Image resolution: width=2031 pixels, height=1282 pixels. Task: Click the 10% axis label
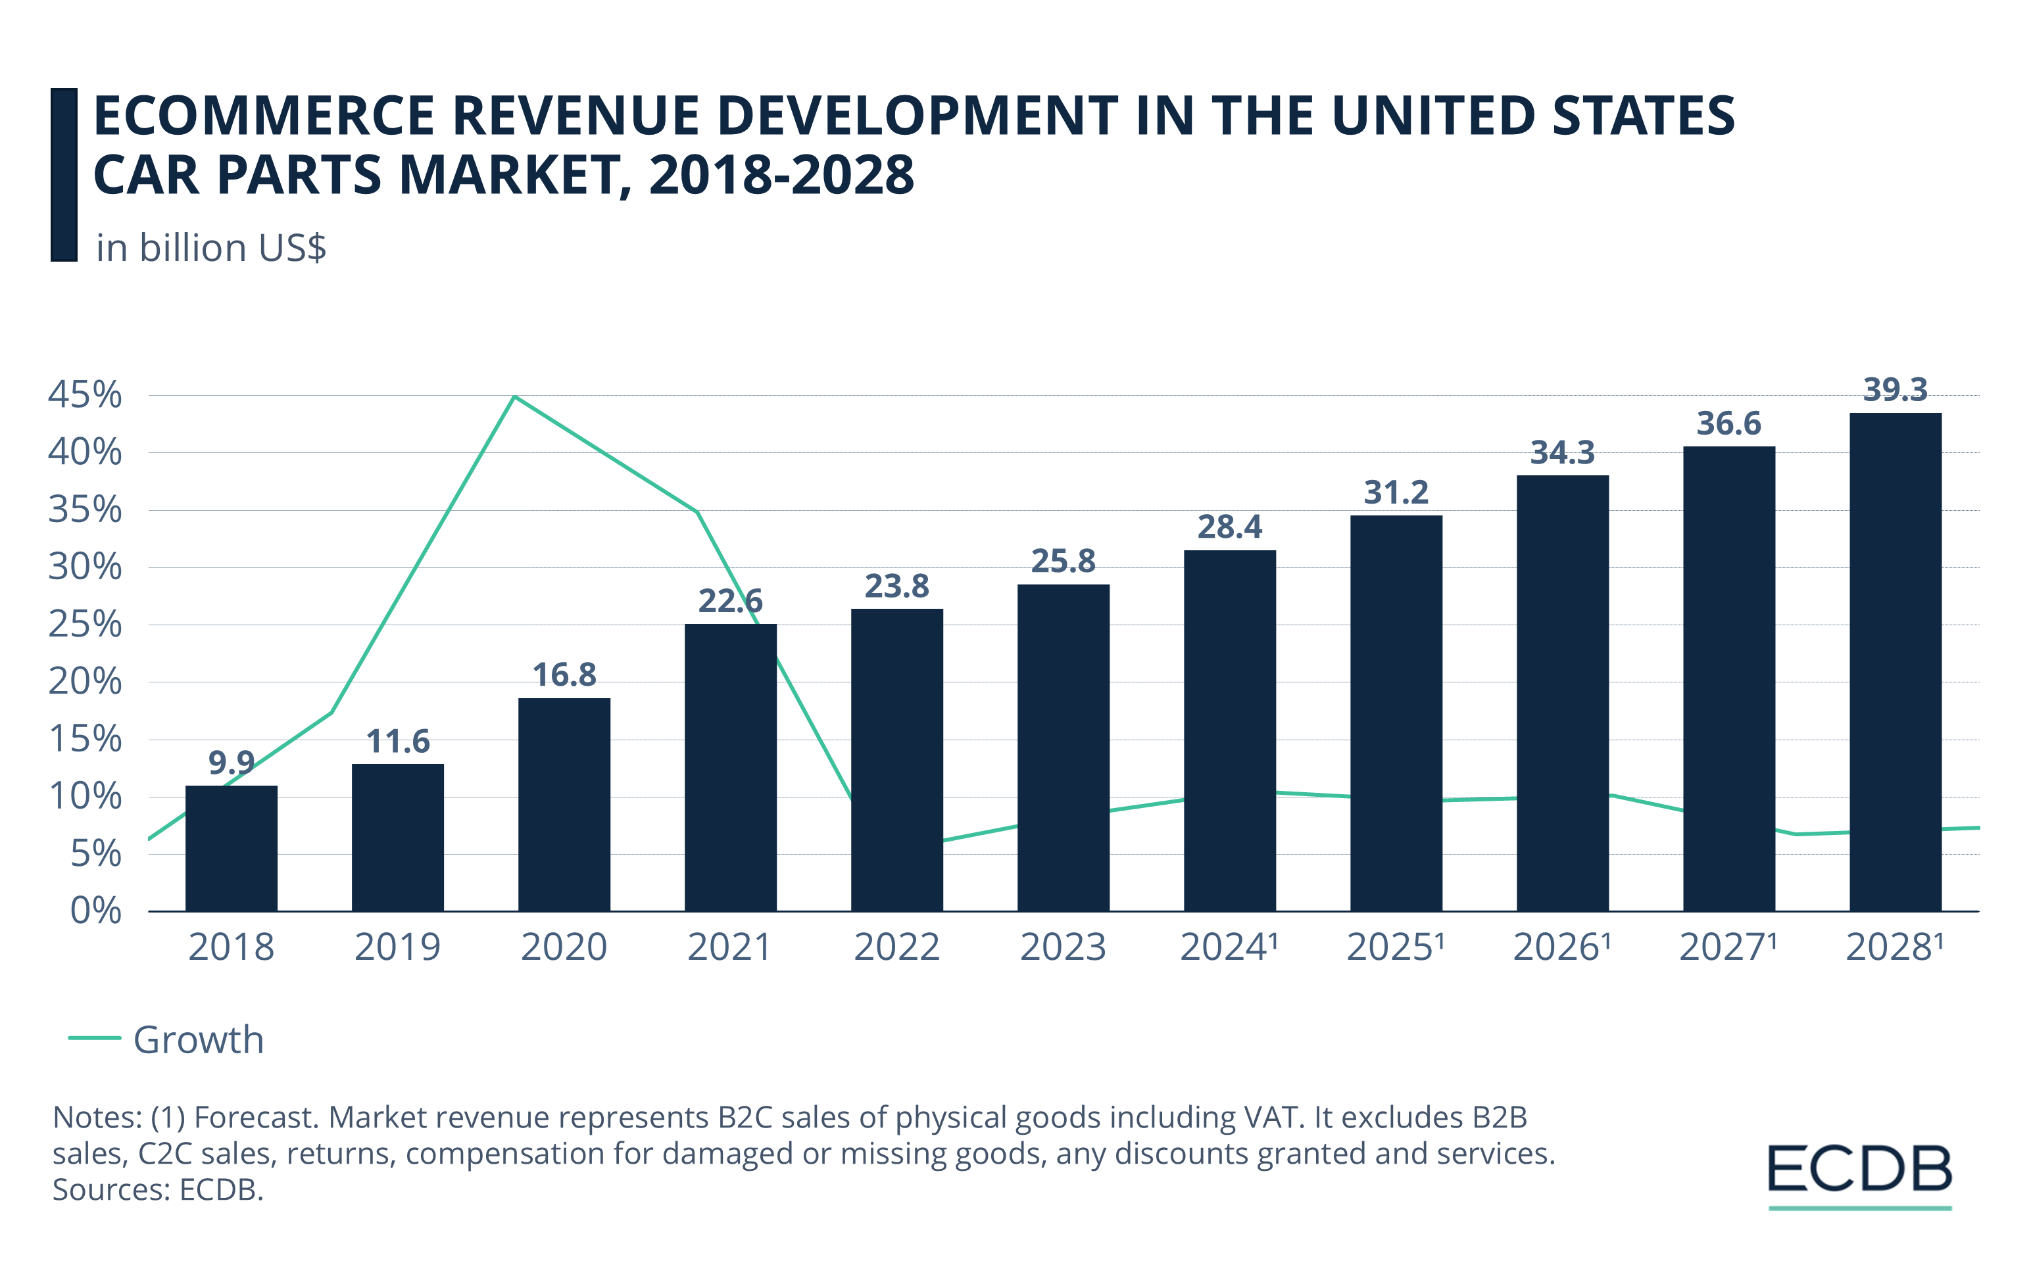click(86, 795)
